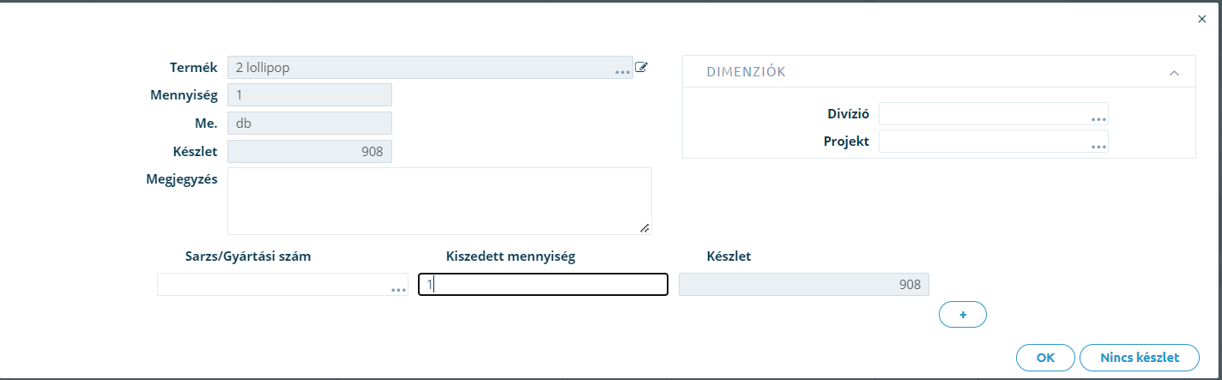Click the Projekt input field
Screen dimensions: 1222x380
pyautogui.click(x=994, y=142)
